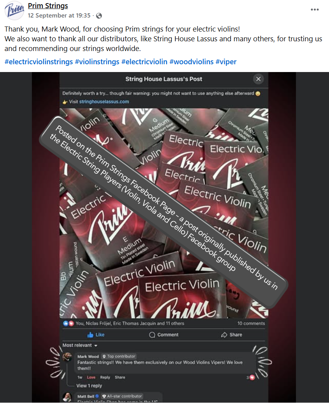
Task: Click the thumbs-up Like icon
Action: tap(90, 334)
